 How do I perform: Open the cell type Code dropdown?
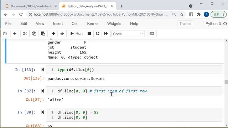(128, 34)
